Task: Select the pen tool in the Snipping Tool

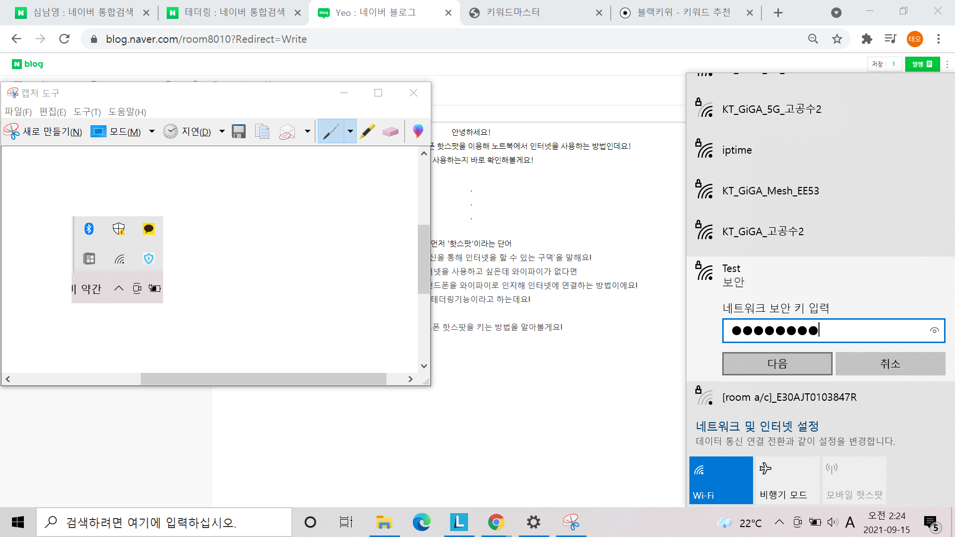Action: tap(330, 132)
